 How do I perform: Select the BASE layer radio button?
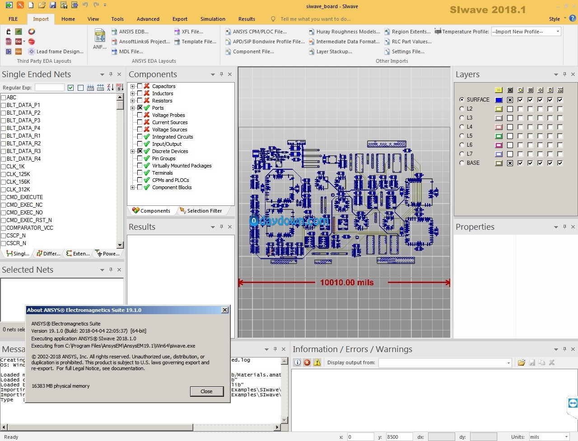coord(461,163)
